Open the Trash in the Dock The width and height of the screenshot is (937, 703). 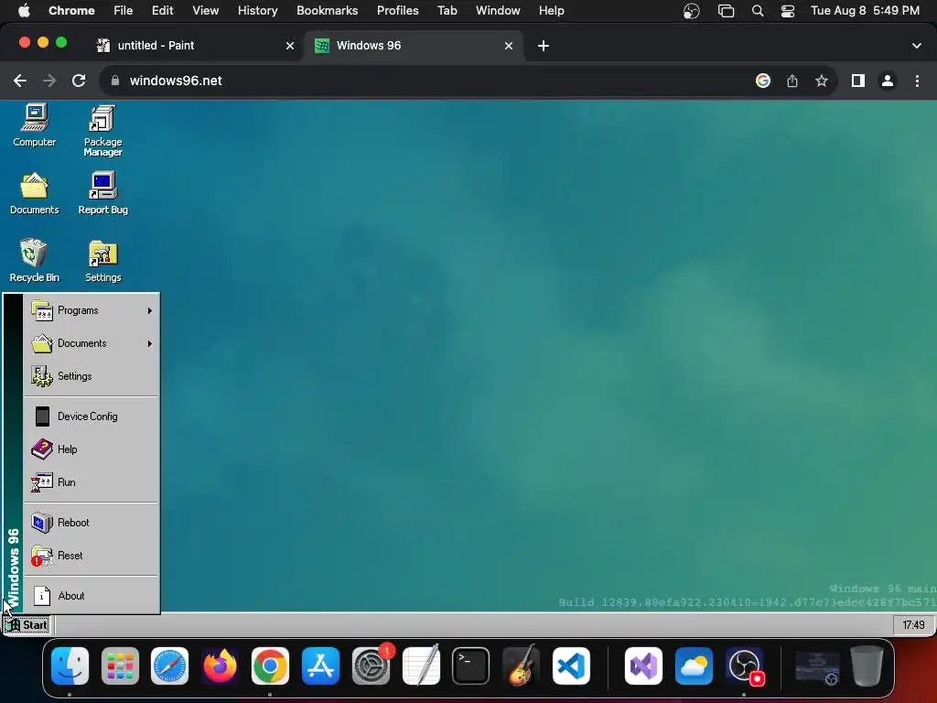pos(867,666)
